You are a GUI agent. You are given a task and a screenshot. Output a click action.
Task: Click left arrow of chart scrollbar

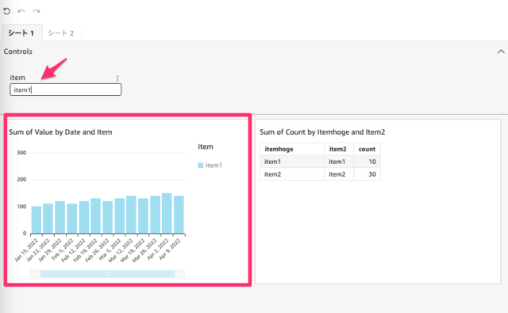[x=35, y=274]
